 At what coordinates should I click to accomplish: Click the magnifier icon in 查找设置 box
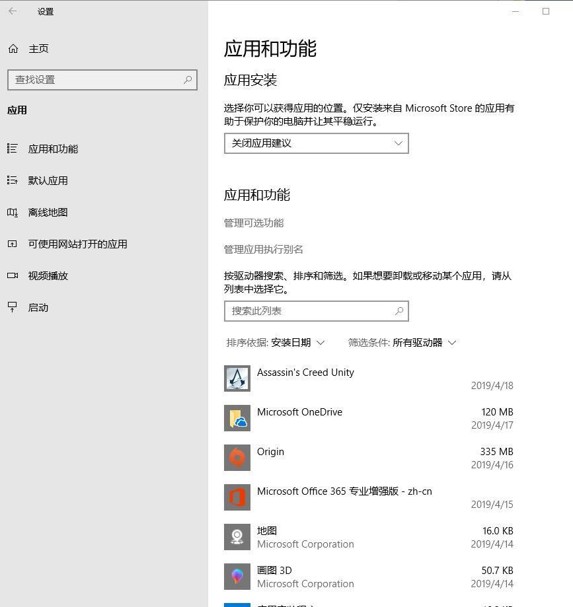(188, 80)
